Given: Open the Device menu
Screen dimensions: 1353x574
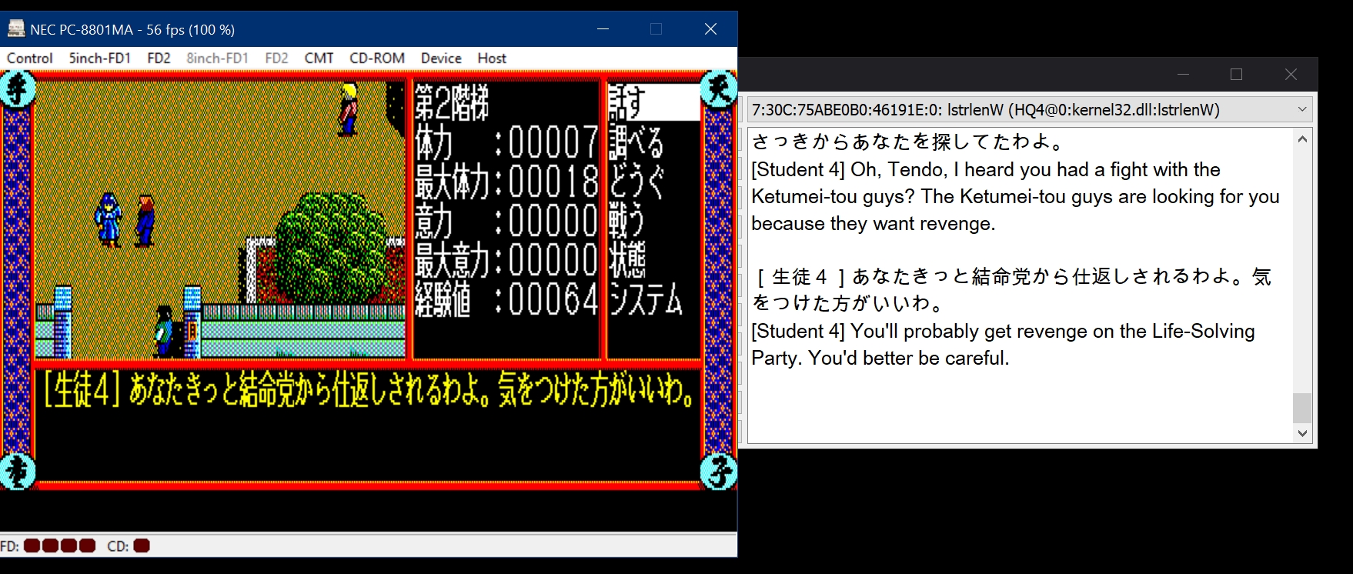Looking at the screenshot, I should tap(441, 58).
